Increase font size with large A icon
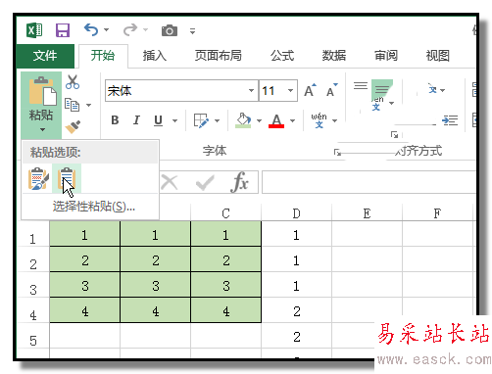 (310, 90)
